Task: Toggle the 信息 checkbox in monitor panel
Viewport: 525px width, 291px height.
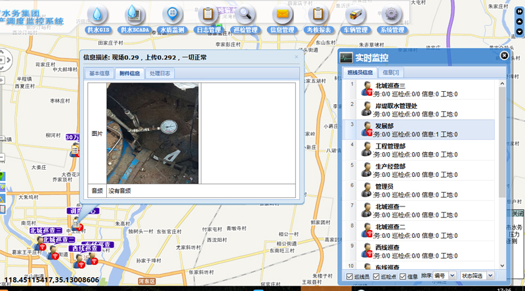Action: [x=404, y=276]
